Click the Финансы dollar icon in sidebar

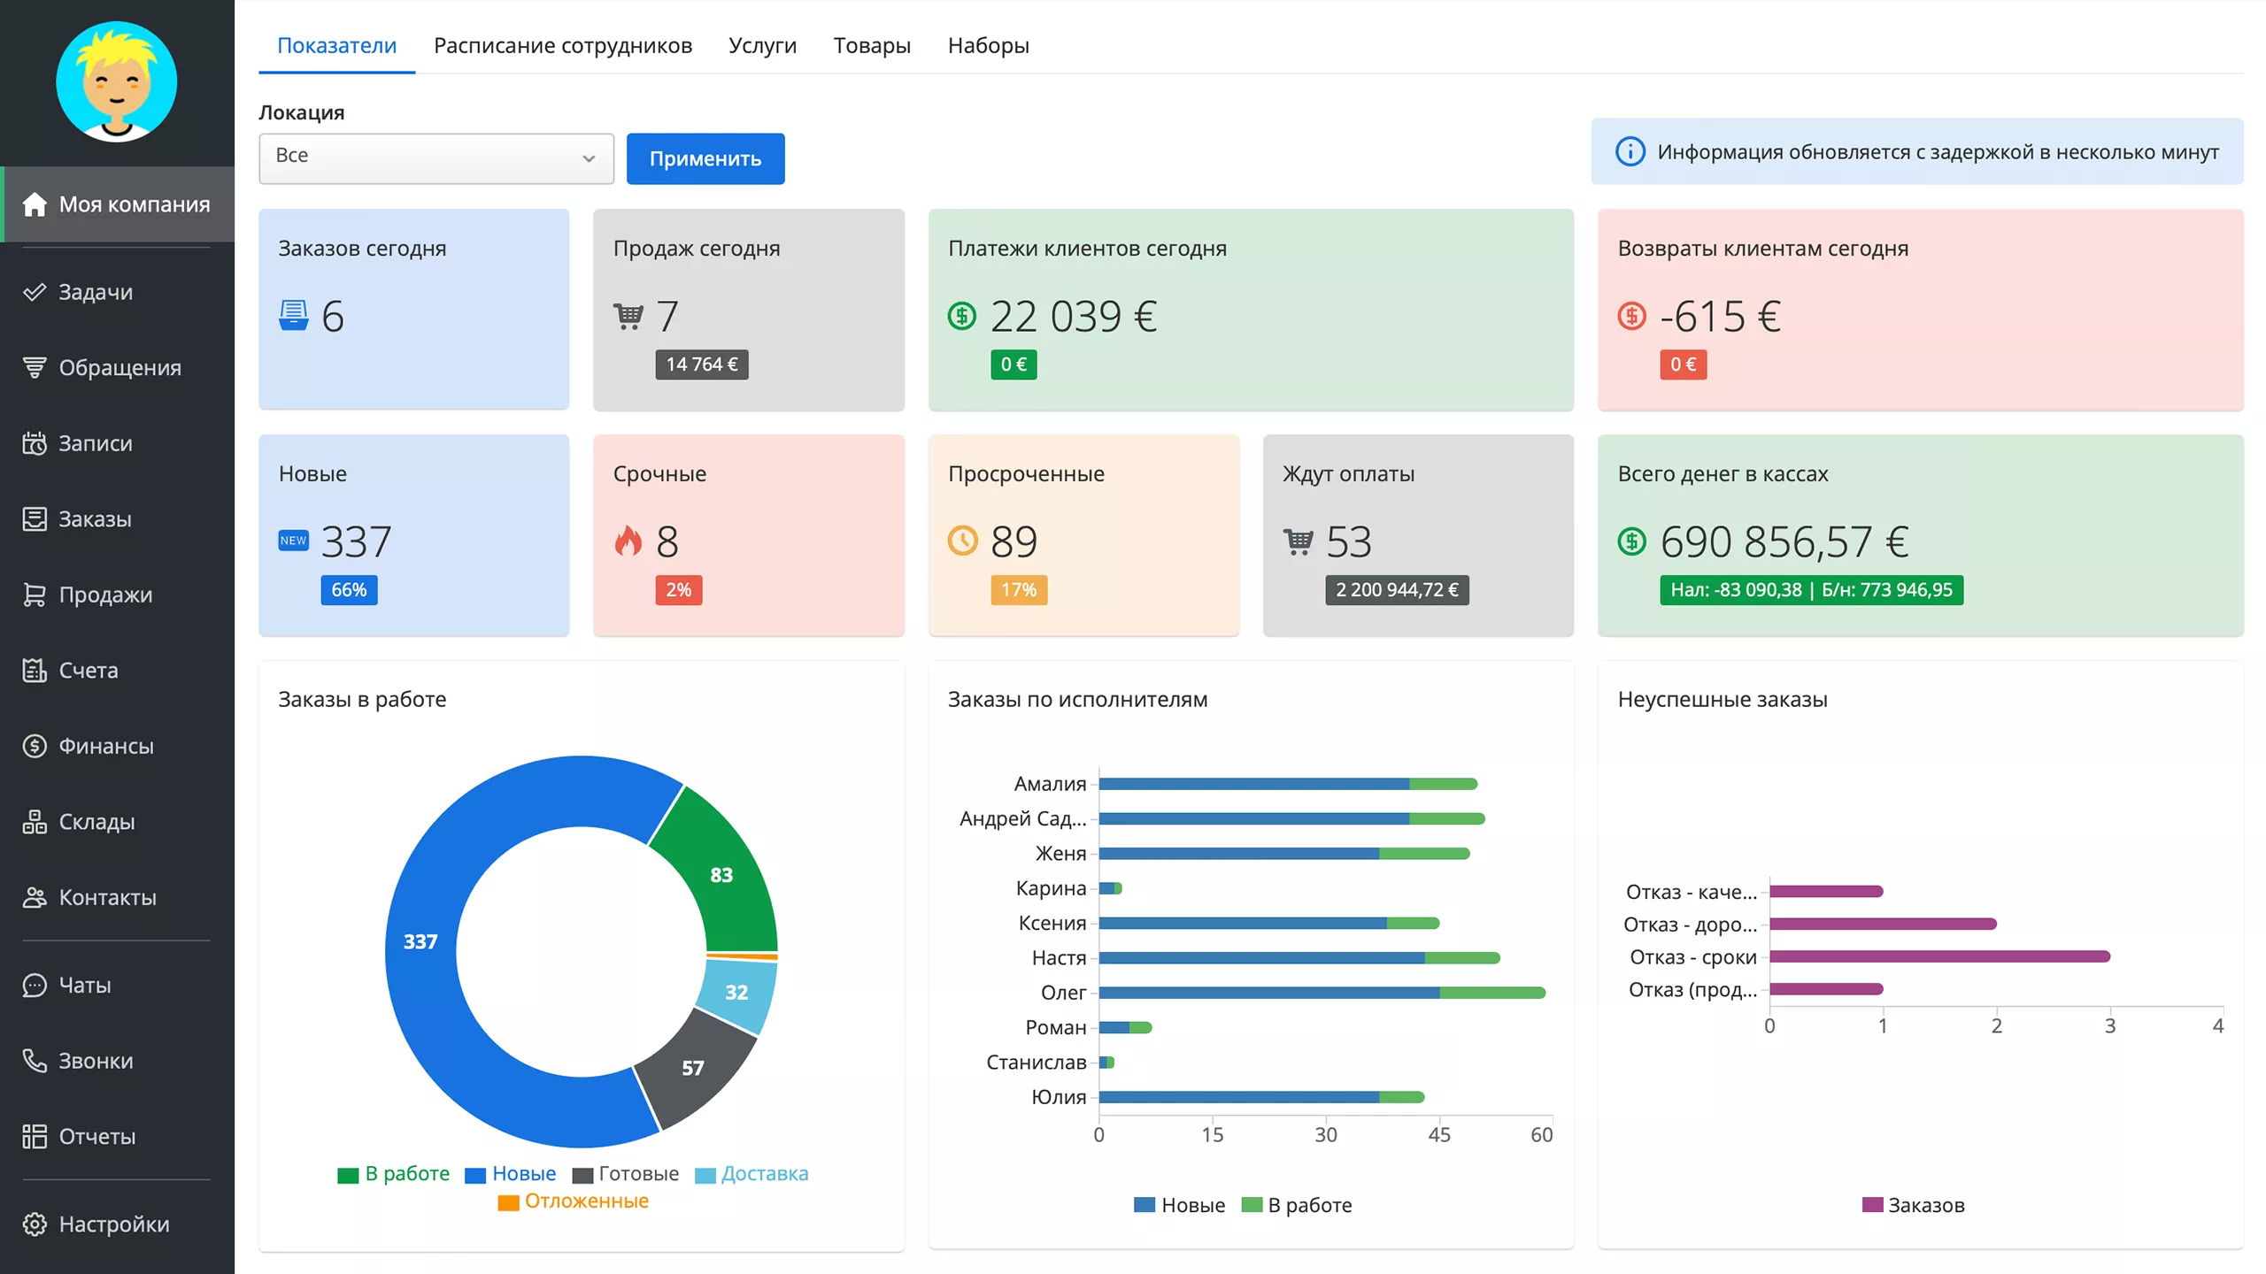35,746
